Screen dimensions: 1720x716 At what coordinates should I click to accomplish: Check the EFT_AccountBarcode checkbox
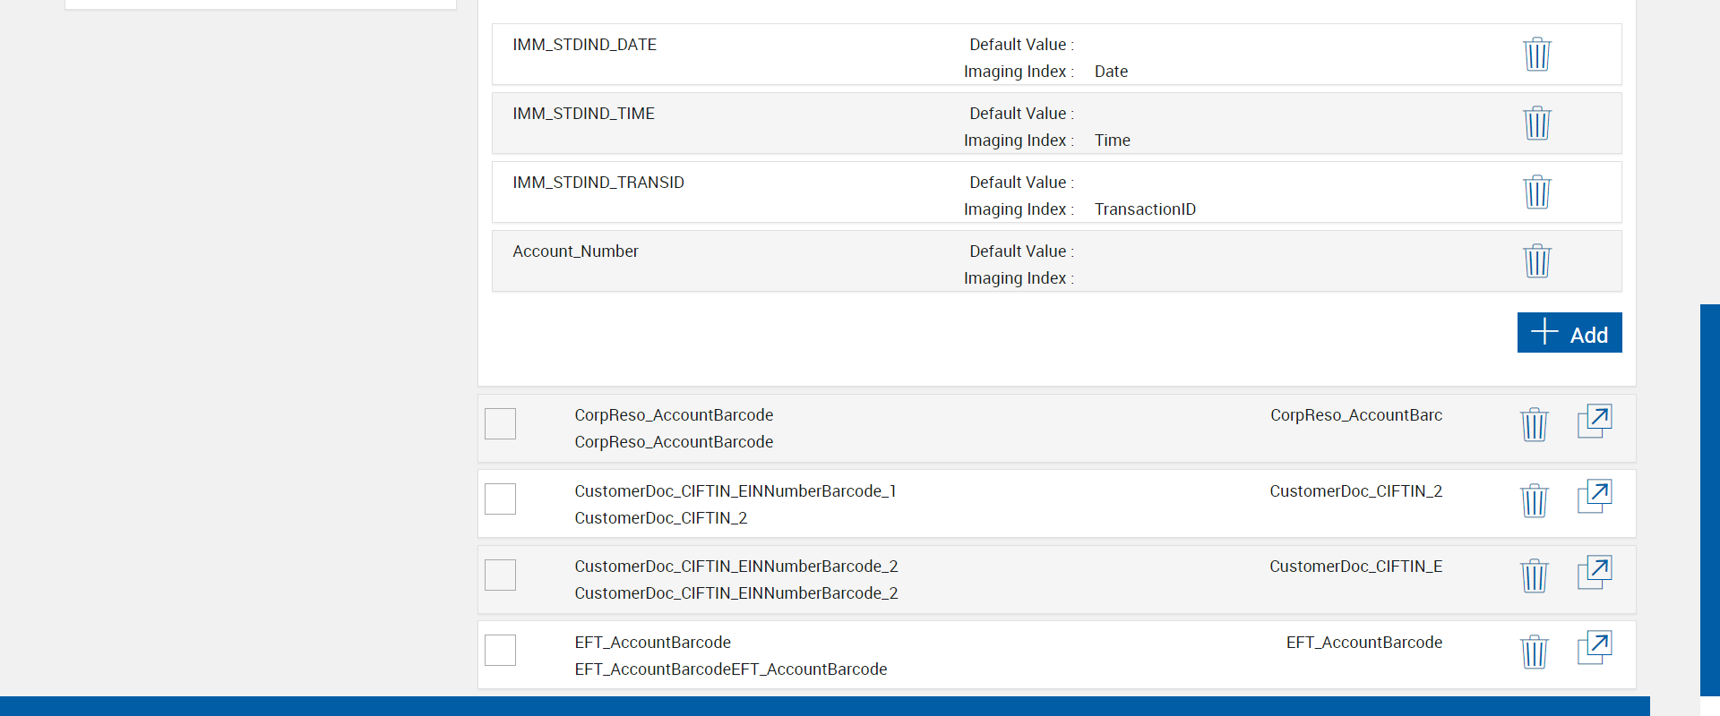[500, 650]
